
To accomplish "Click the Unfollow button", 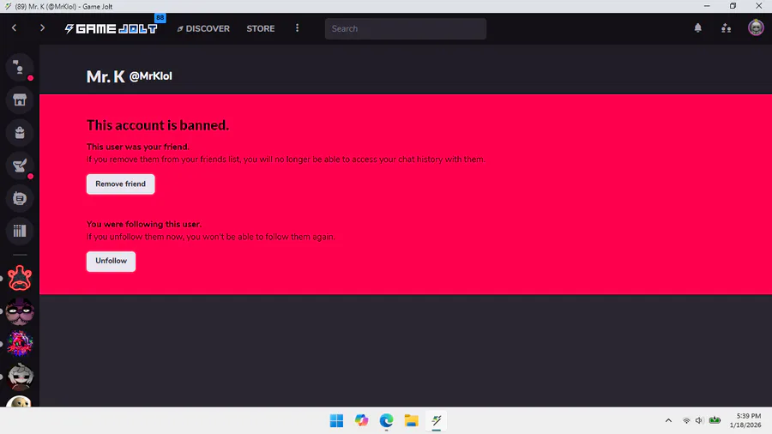I will [111, 262].
